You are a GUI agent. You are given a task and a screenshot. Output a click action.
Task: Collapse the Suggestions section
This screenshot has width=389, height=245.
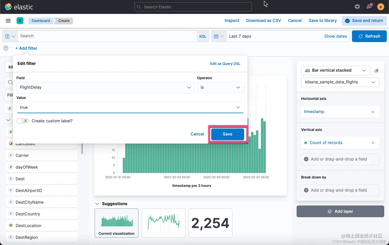tap(97, 204)
